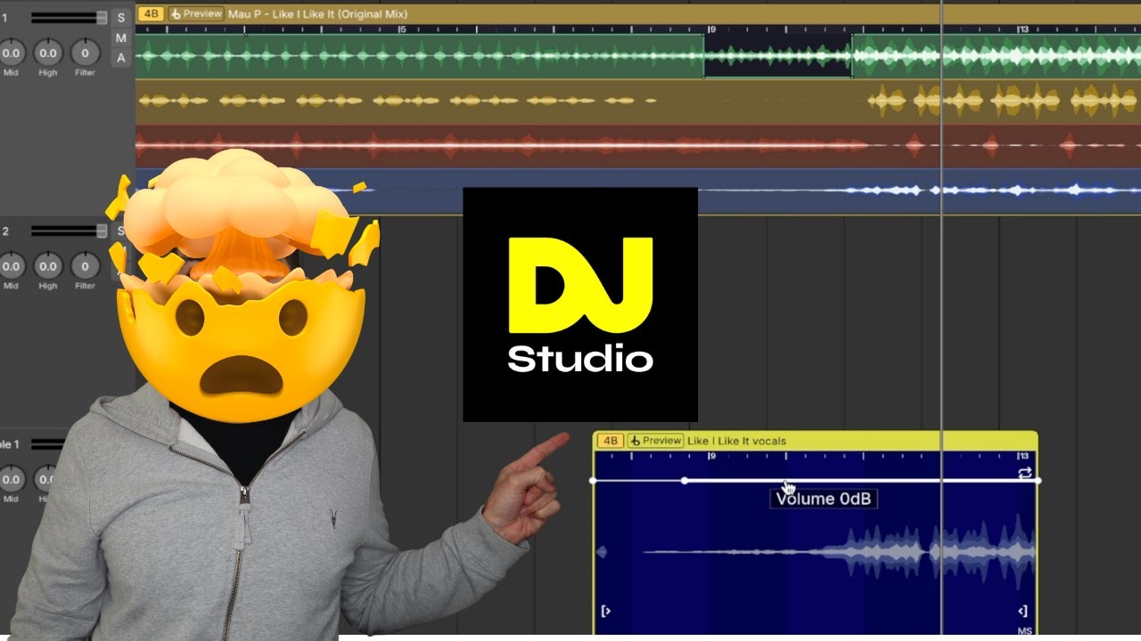This screenshot has width=1141, height=641.
Task: Click bar 13 marker on vocals clip ruler
Action: (1023, 457)
